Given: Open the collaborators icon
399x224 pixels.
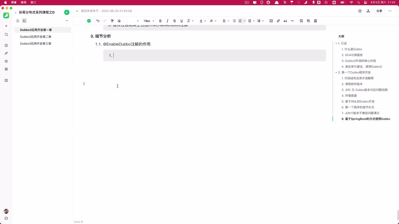Looking at the screenshot, I should pyautogui.click(x=368, y=11).
